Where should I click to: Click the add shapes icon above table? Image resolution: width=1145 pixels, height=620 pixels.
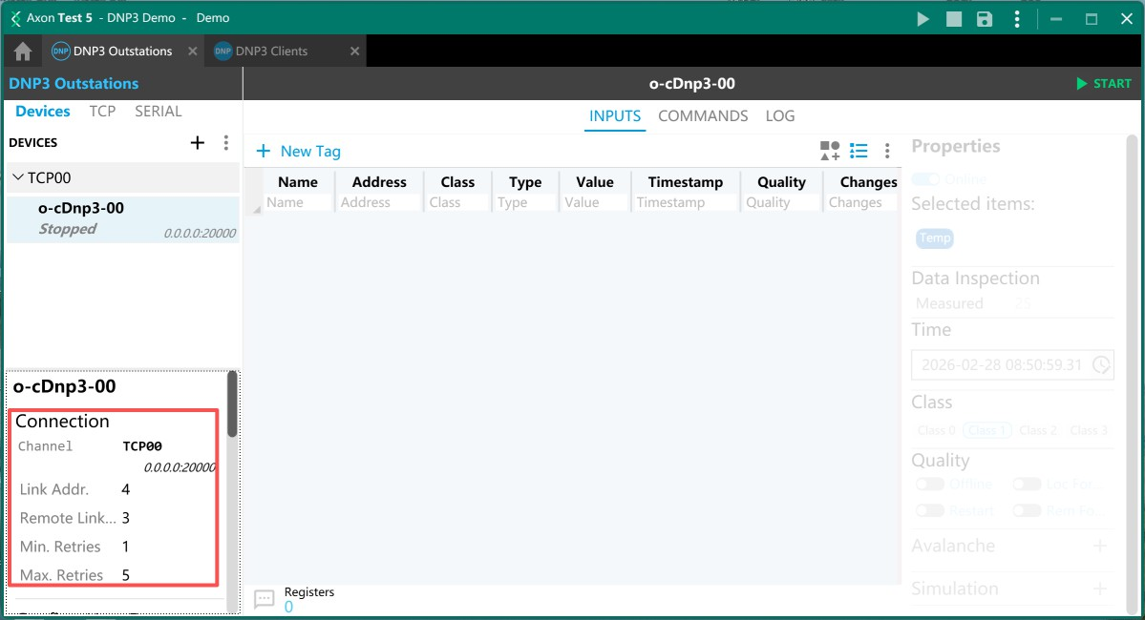coord(829,151)
